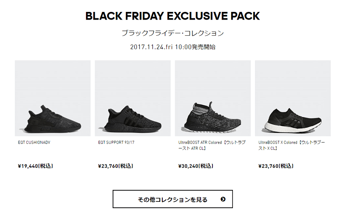
Task: Click BLACK FRIDAY EXCLUSIVE PACK heading
Action: 173,16
